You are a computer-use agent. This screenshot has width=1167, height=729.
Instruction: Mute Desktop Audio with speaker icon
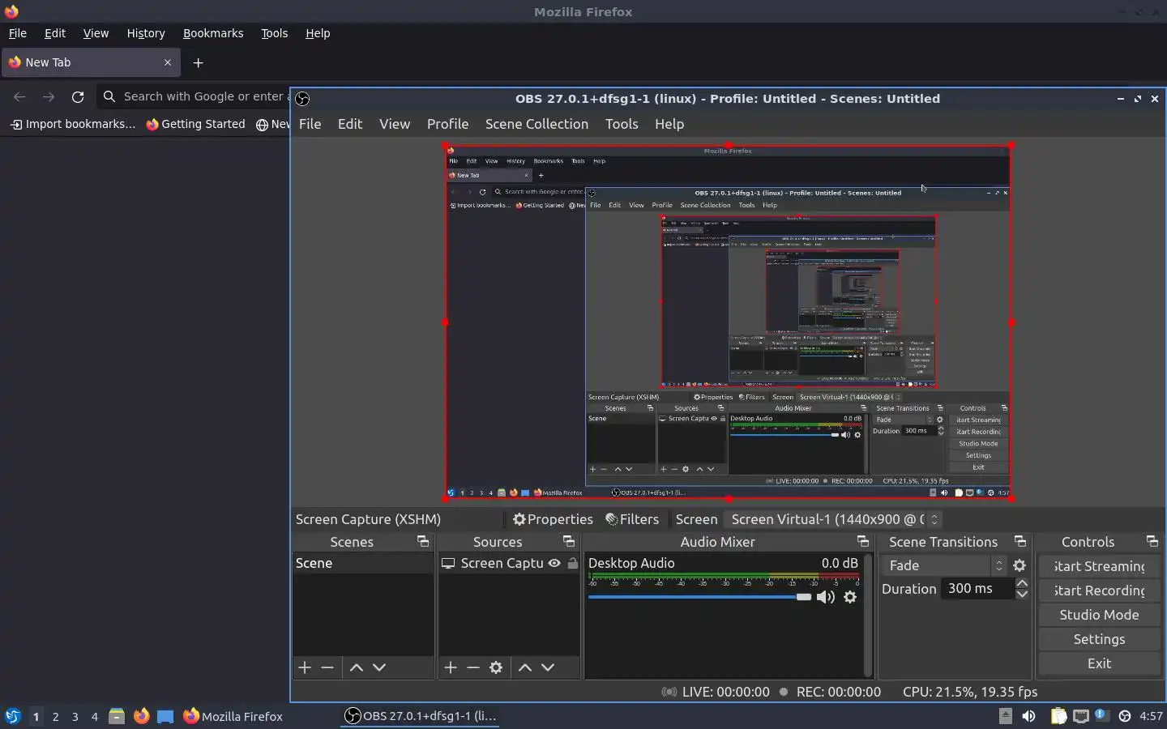[825, 597]
